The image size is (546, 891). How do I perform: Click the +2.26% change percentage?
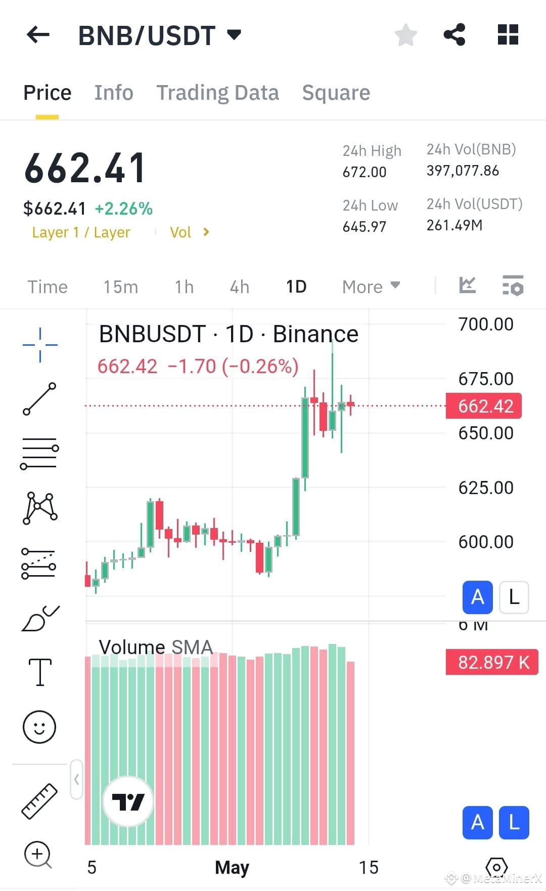pos(124,209)
